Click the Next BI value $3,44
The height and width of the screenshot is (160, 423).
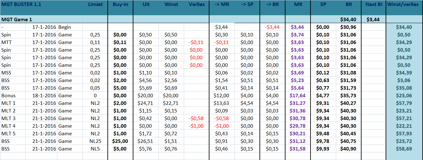pos(374,19)
